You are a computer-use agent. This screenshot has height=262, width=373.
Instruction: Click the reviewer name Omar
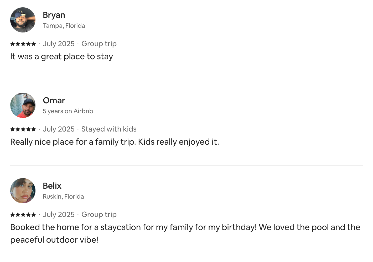[x=54, y=101]
